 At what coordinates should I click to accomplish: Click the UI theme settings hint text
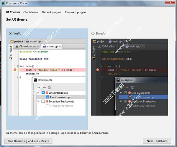(57, 133)
